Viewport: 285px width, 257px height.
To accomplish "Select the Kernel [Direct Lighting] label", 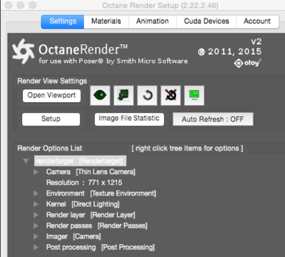I will [x=83, y=204].
